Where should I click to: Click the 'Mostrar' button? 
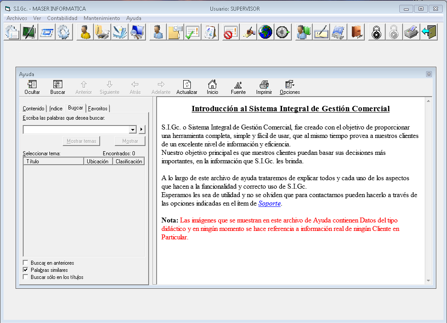(130, 141)
